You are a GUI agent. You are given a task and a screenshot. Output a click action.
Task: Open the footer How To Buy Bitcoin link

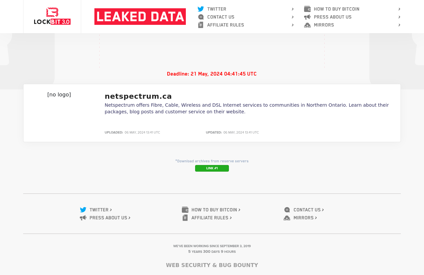coord(214,210)
